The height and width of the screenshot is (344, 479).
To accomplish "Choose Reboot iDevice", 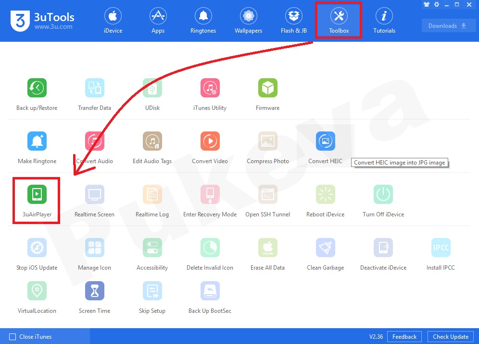I will point(325,201).
